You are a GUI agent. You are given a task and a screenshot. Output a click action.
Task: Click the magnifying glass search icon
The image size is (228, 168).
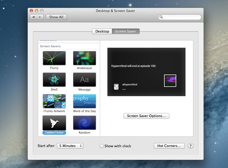[161, 17]
